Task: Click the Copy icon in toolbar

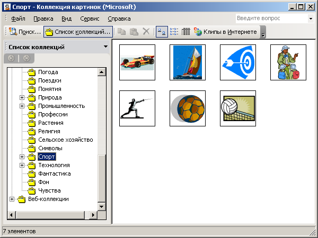Action: (x=122, y=32)
